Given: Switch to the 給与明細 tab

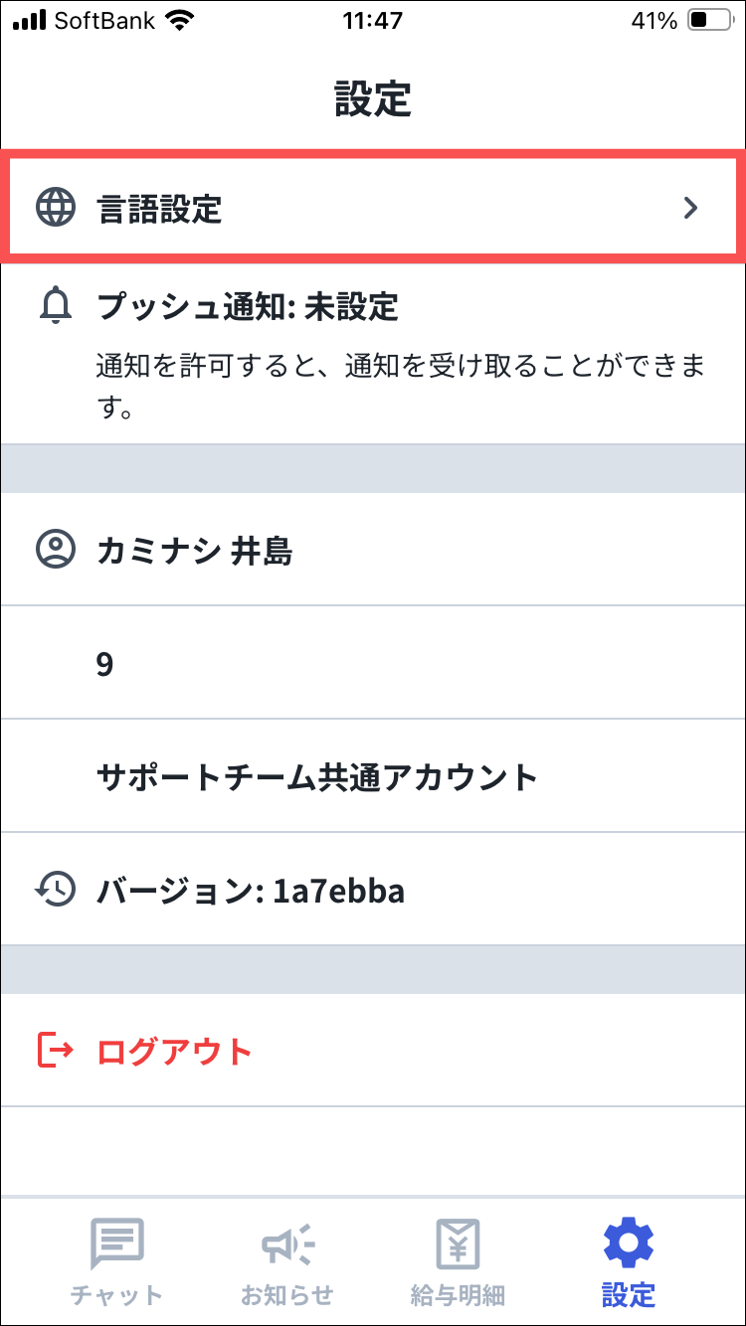Looking at the screenshot, I should tap(458, 1295).
